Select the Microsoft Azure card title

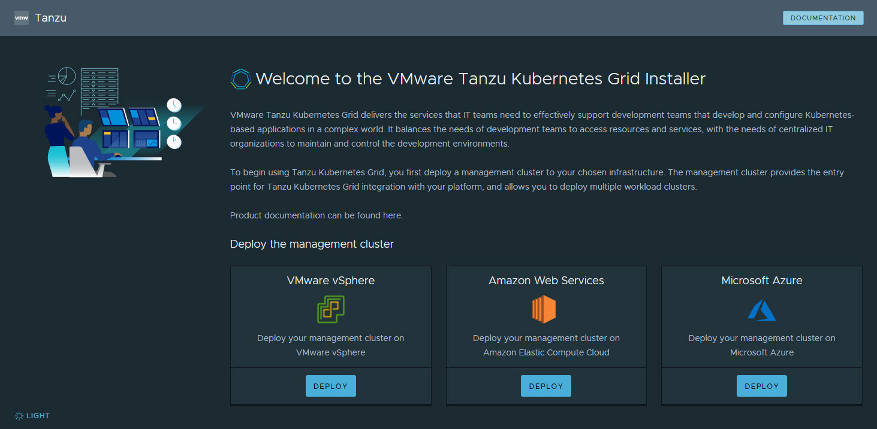pos(762,281)
